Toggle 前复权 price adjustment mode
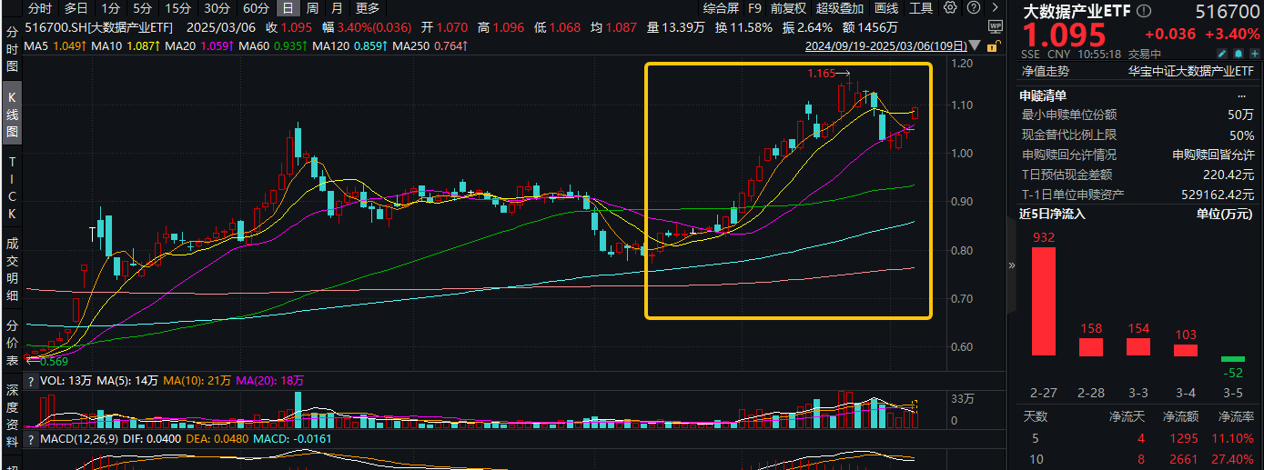Image resolution: width=1264 pixels, height=470 pixels. click(788, 8)
